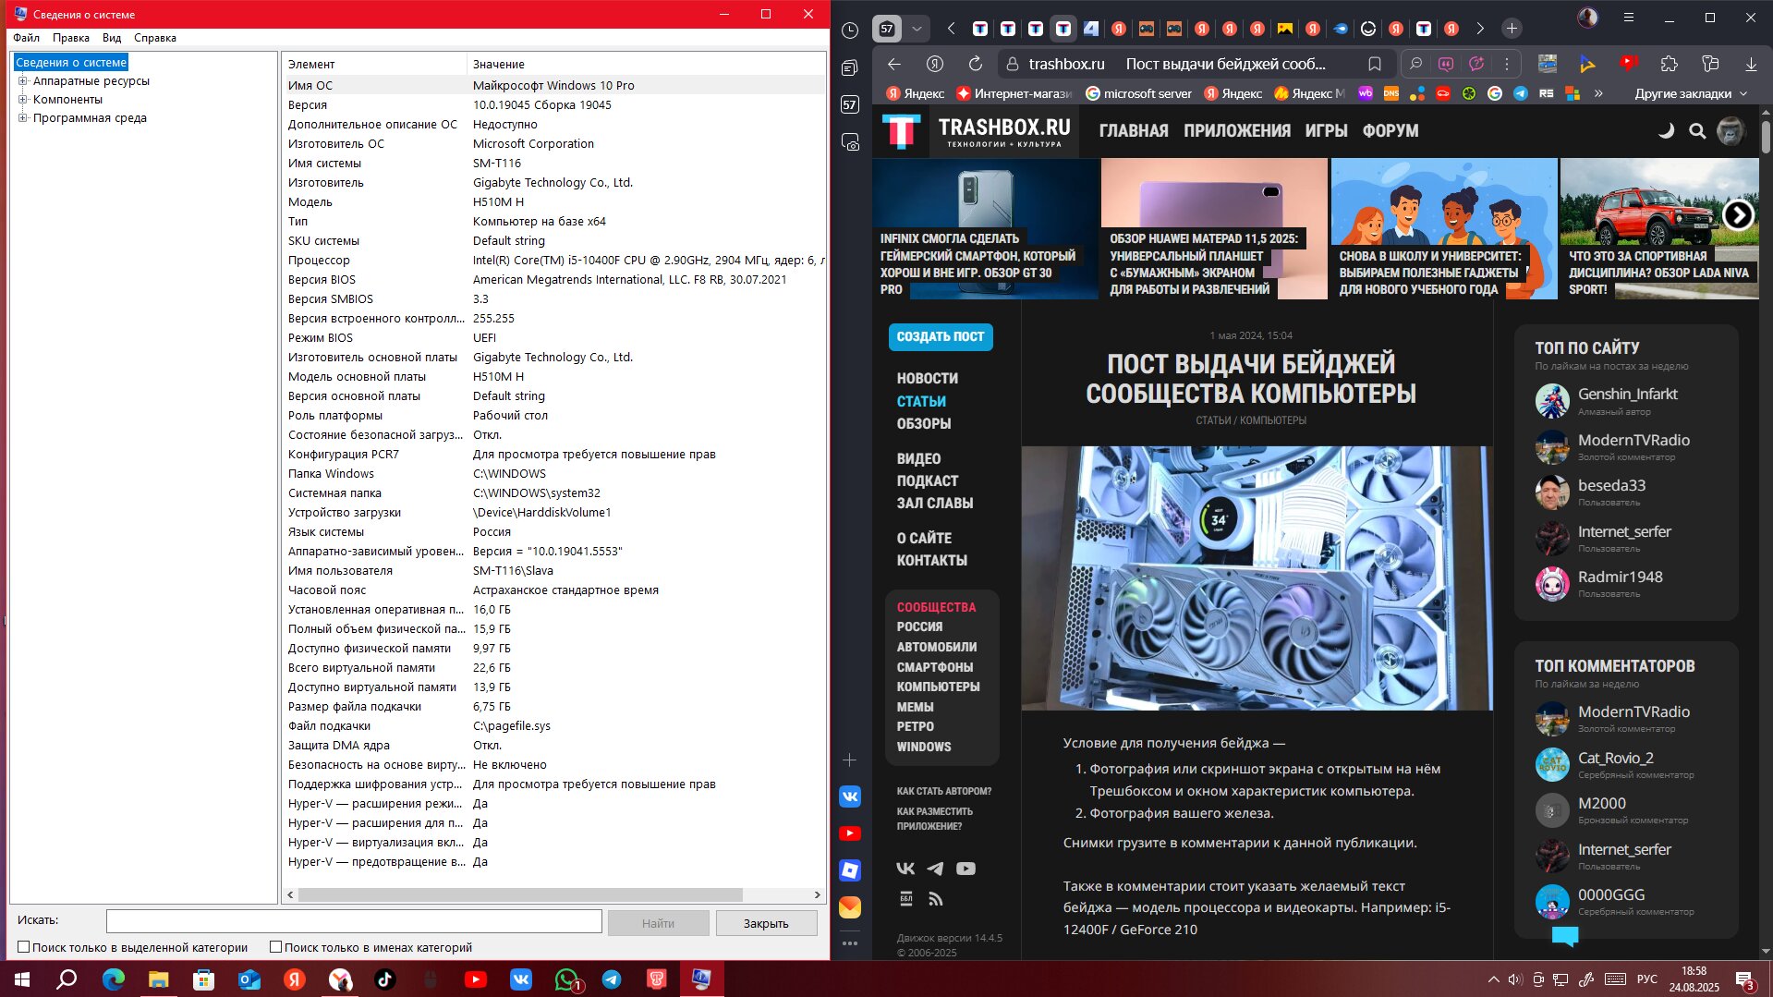The height and width of the screenshot is (997, 1773).
Task: Show hidden system tray icons chevron
Action: [x=1493, y=979]
